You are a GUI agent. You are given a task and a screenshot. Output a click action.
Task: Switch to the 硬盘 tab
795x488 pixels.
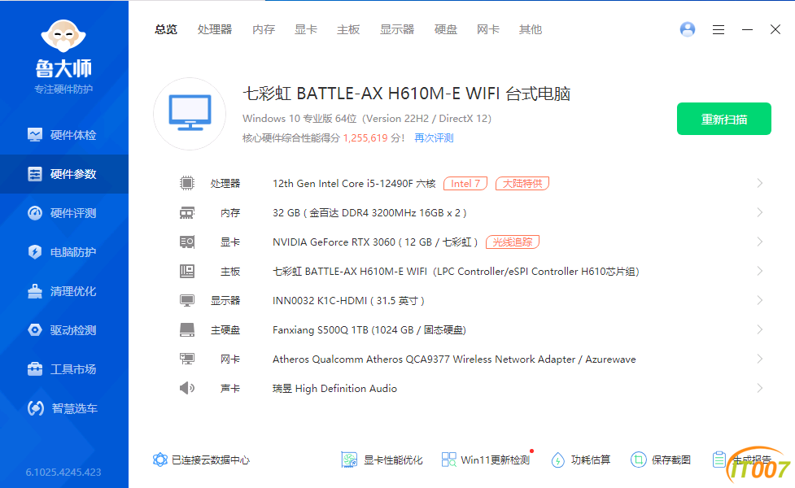pos(446,29)
